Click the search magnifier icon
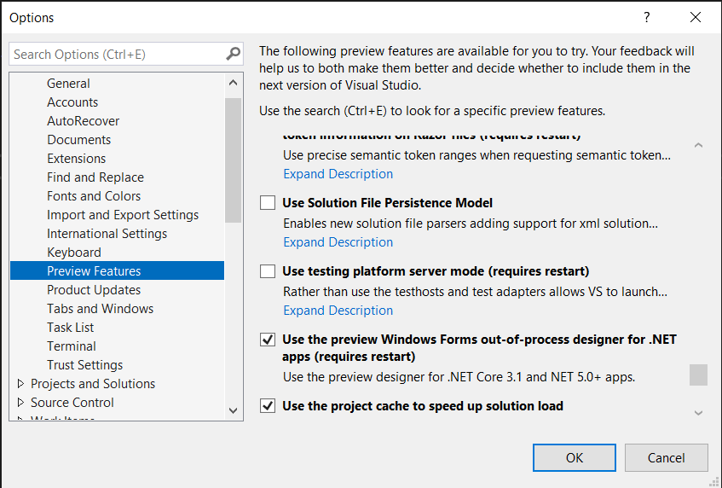This screenshot has width=722, height=488. (x=233, y=54)
